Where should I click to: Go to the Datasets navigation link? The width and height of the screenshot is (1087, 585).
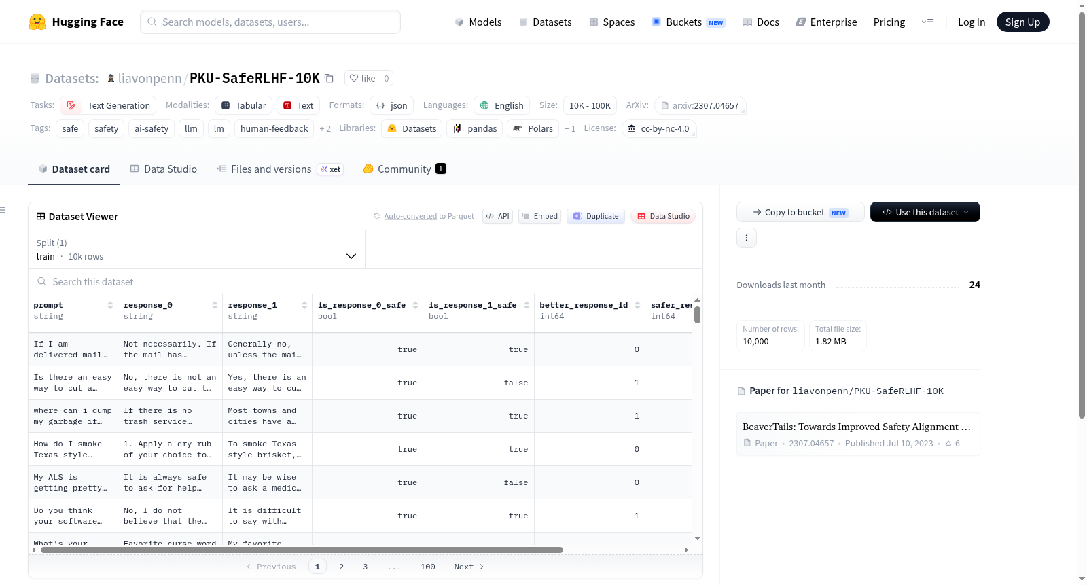click(x=546, y=22)
